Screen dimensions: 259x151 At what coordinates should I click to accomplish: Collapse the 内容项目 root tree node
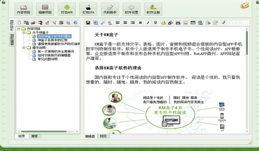coord(19,29)
